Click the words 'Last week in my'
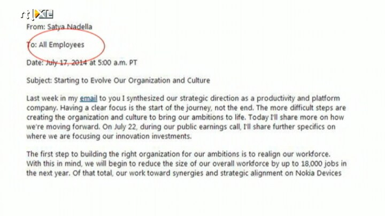Image resolution: width=385 pixels, height=216 pixels. tap(52, 99)
